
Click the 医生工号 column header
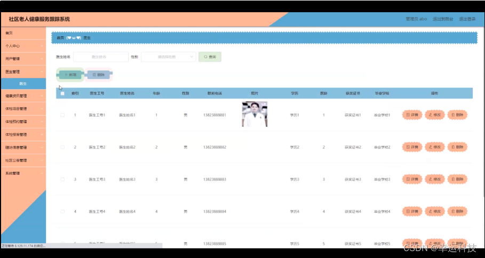[97, 93]
